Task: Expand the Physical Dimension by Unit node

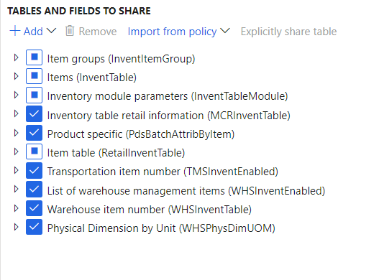Action: click(x=17, y=227)
